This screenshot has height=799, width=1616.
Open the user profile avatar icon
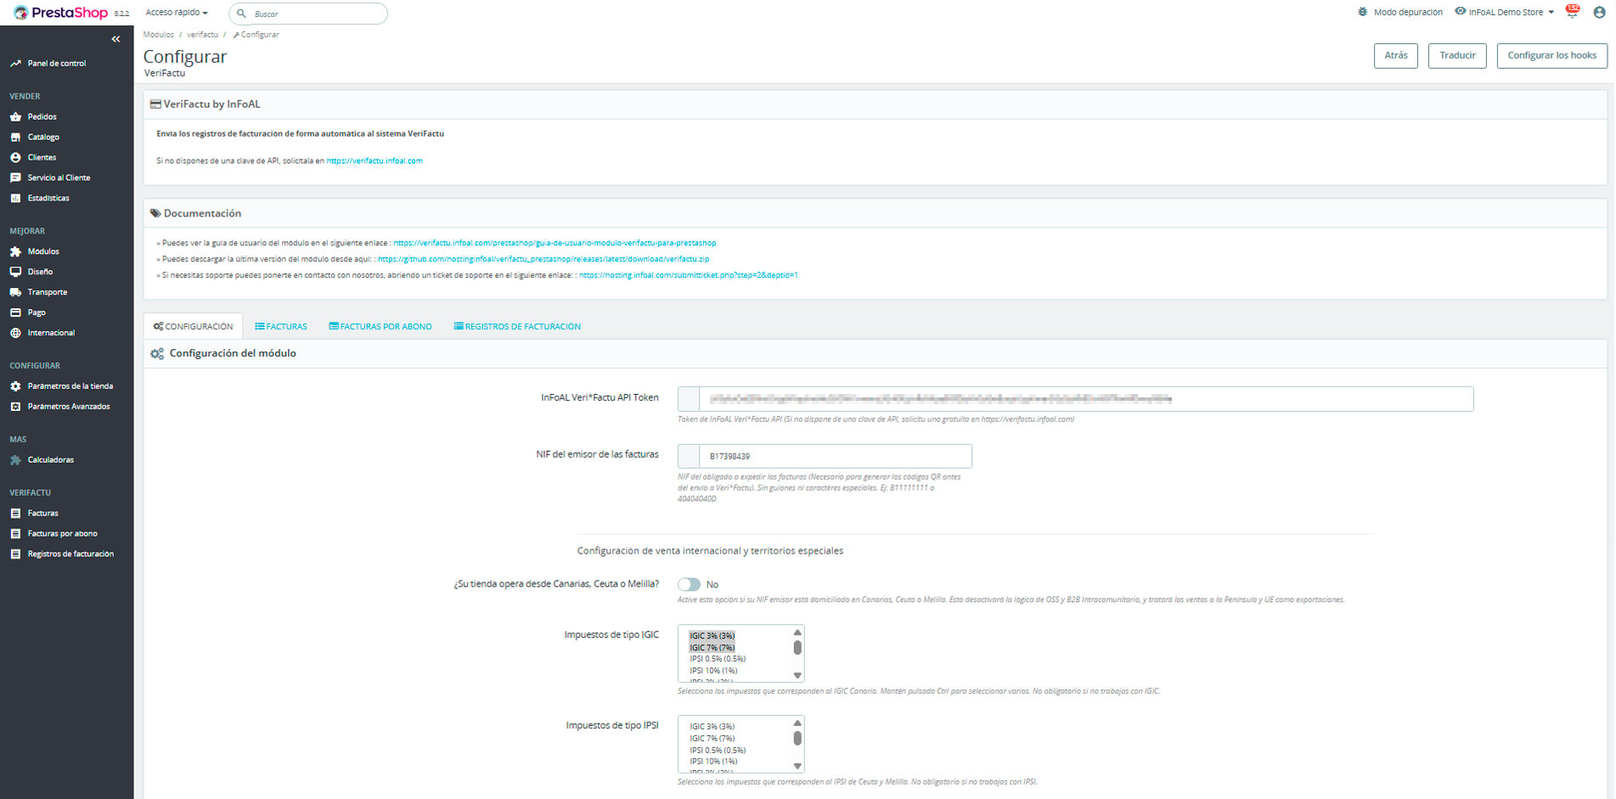coord(1599,12)
